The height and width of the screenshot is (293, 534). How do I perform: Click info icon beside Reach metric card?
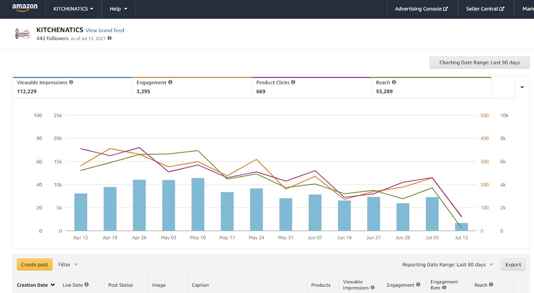point(394,82)
